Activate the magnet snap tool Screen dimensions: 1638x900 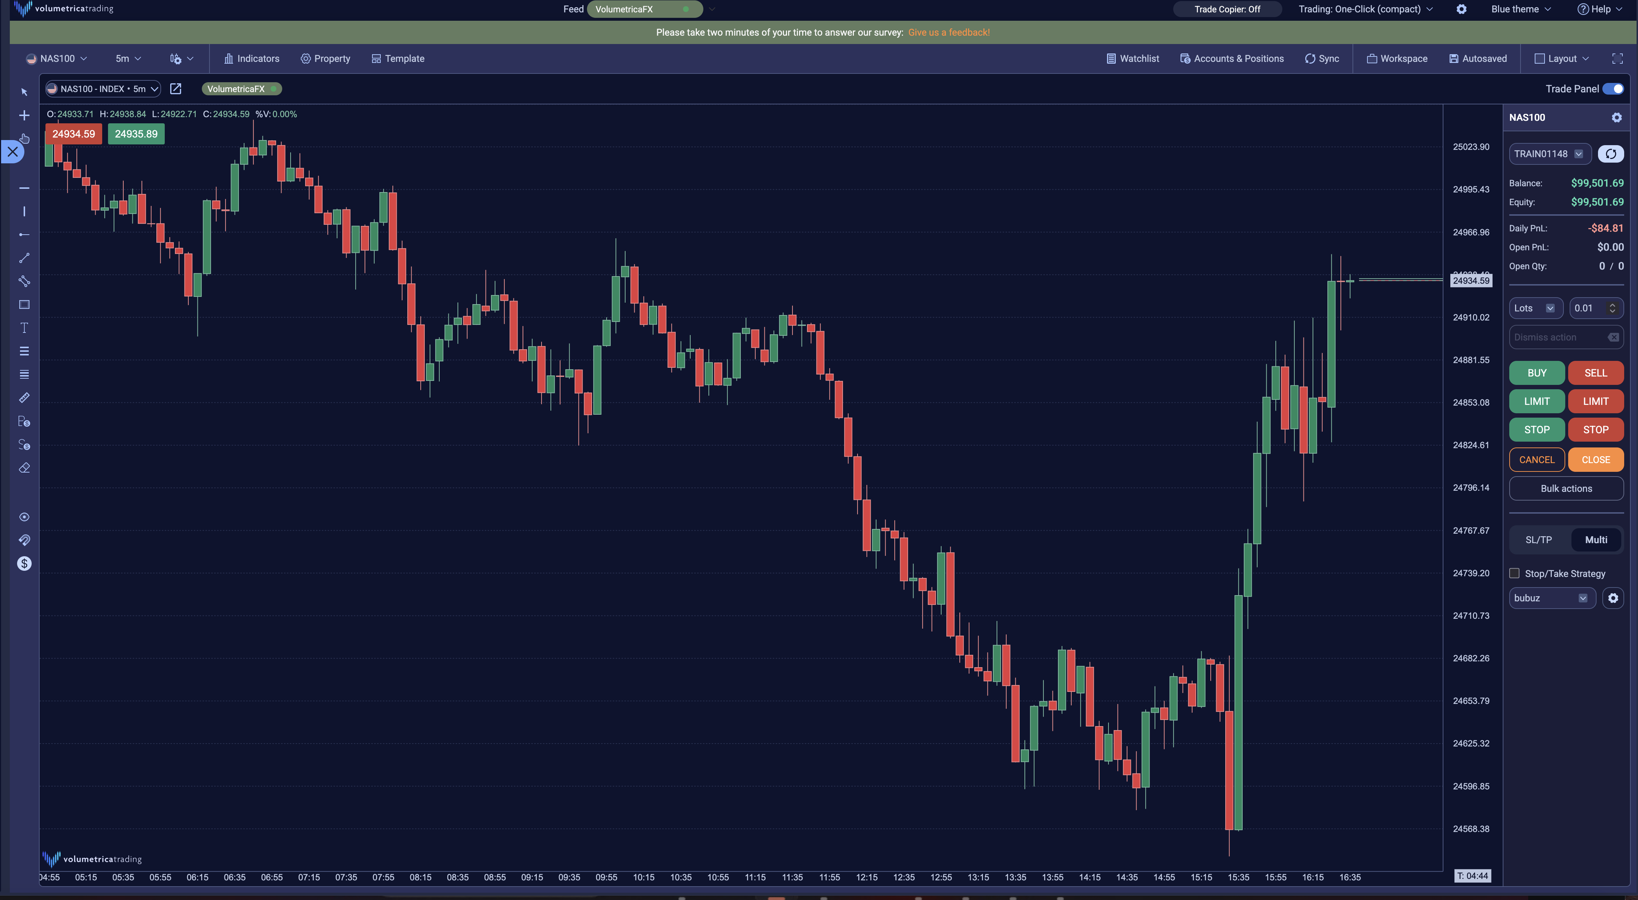(24, 540)
